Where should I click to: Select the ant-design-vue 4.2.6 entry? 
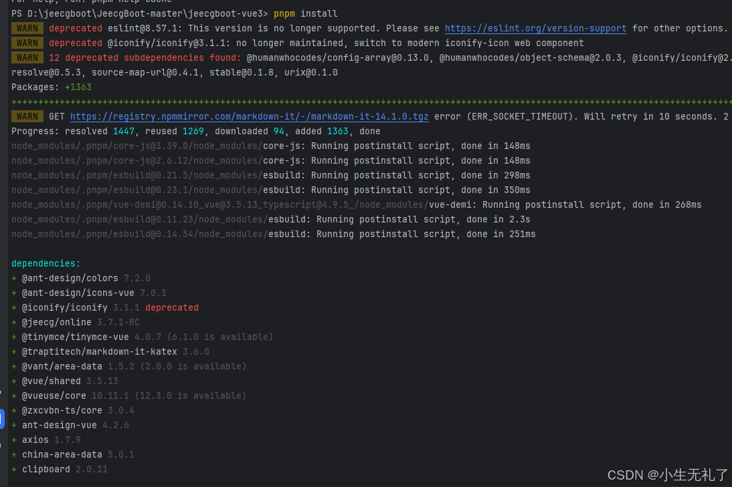point(70,425)
